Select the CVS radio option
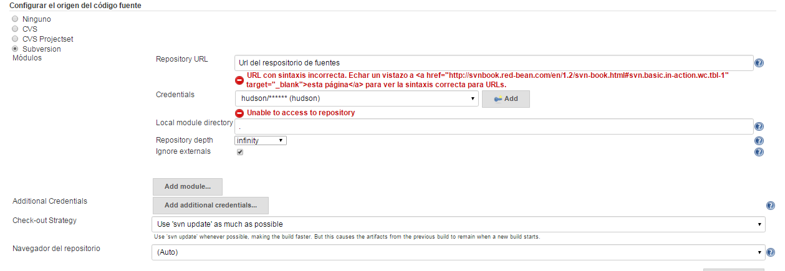The width and height of the screenshot is (785, 271). tap(16, 29)
